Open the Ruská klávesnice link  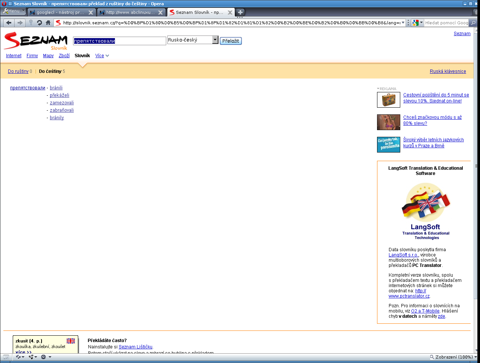tap(448, 71)
